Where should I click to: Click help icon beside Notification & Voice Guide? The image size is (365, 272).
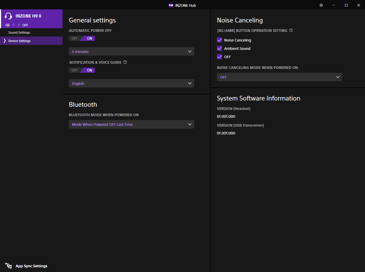[x=125, y=62]
